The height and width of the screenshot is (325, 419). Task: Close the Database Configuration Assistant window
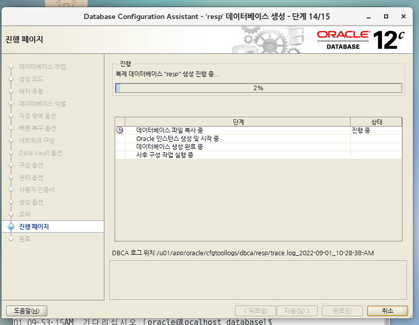[x=404, y=16]
